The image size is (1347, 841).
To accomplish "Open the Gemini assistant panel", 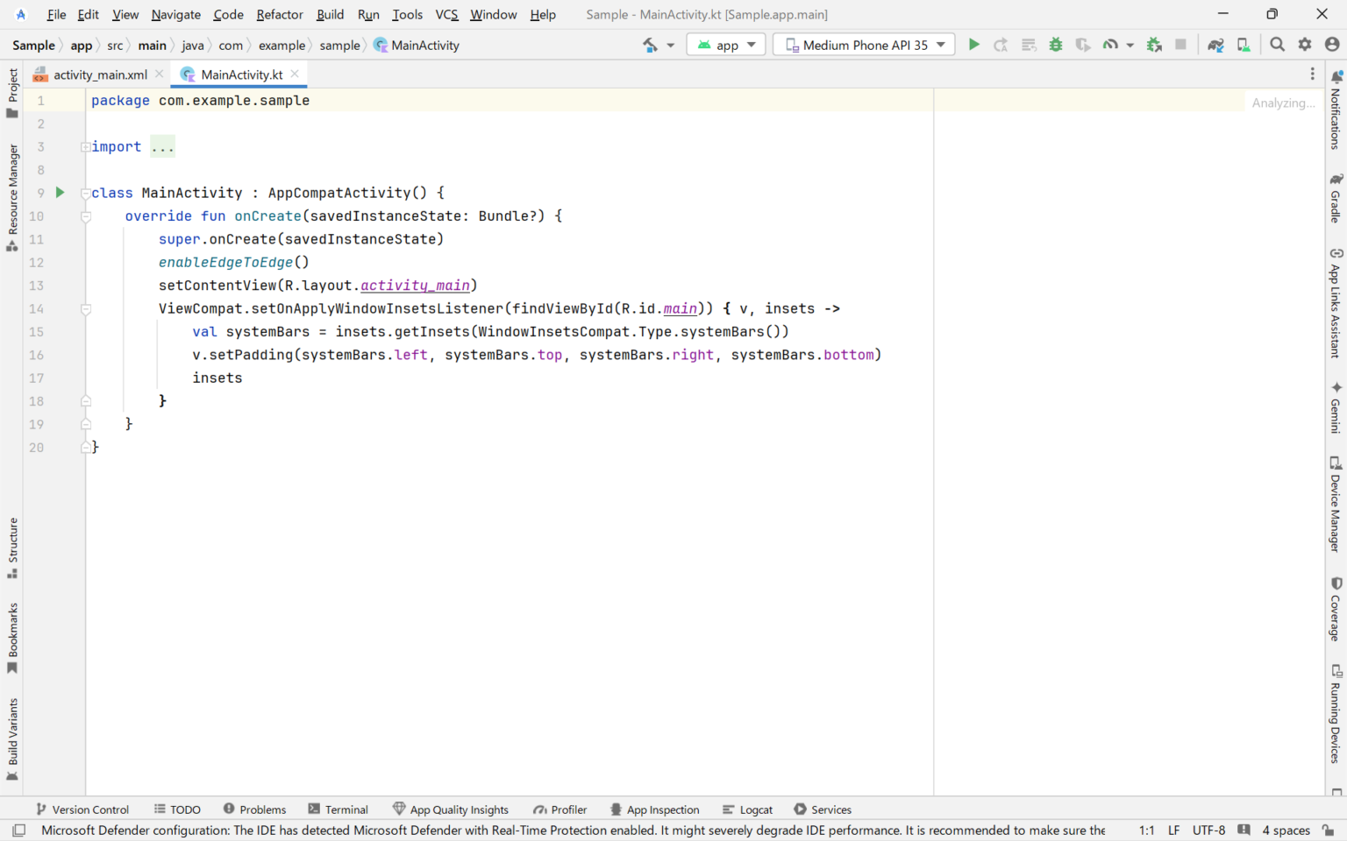I will [x=1336, y=408].
